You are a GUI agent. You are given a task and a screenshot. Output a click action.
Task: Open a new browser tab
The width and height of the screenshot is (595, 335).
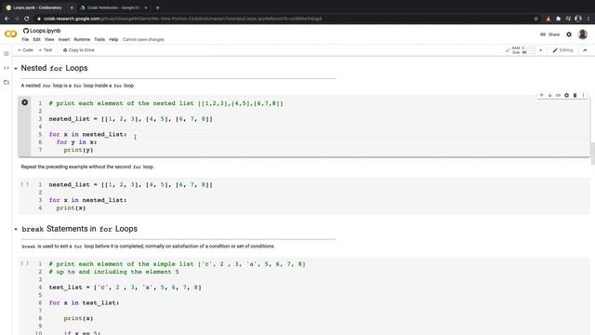point(157,7)
